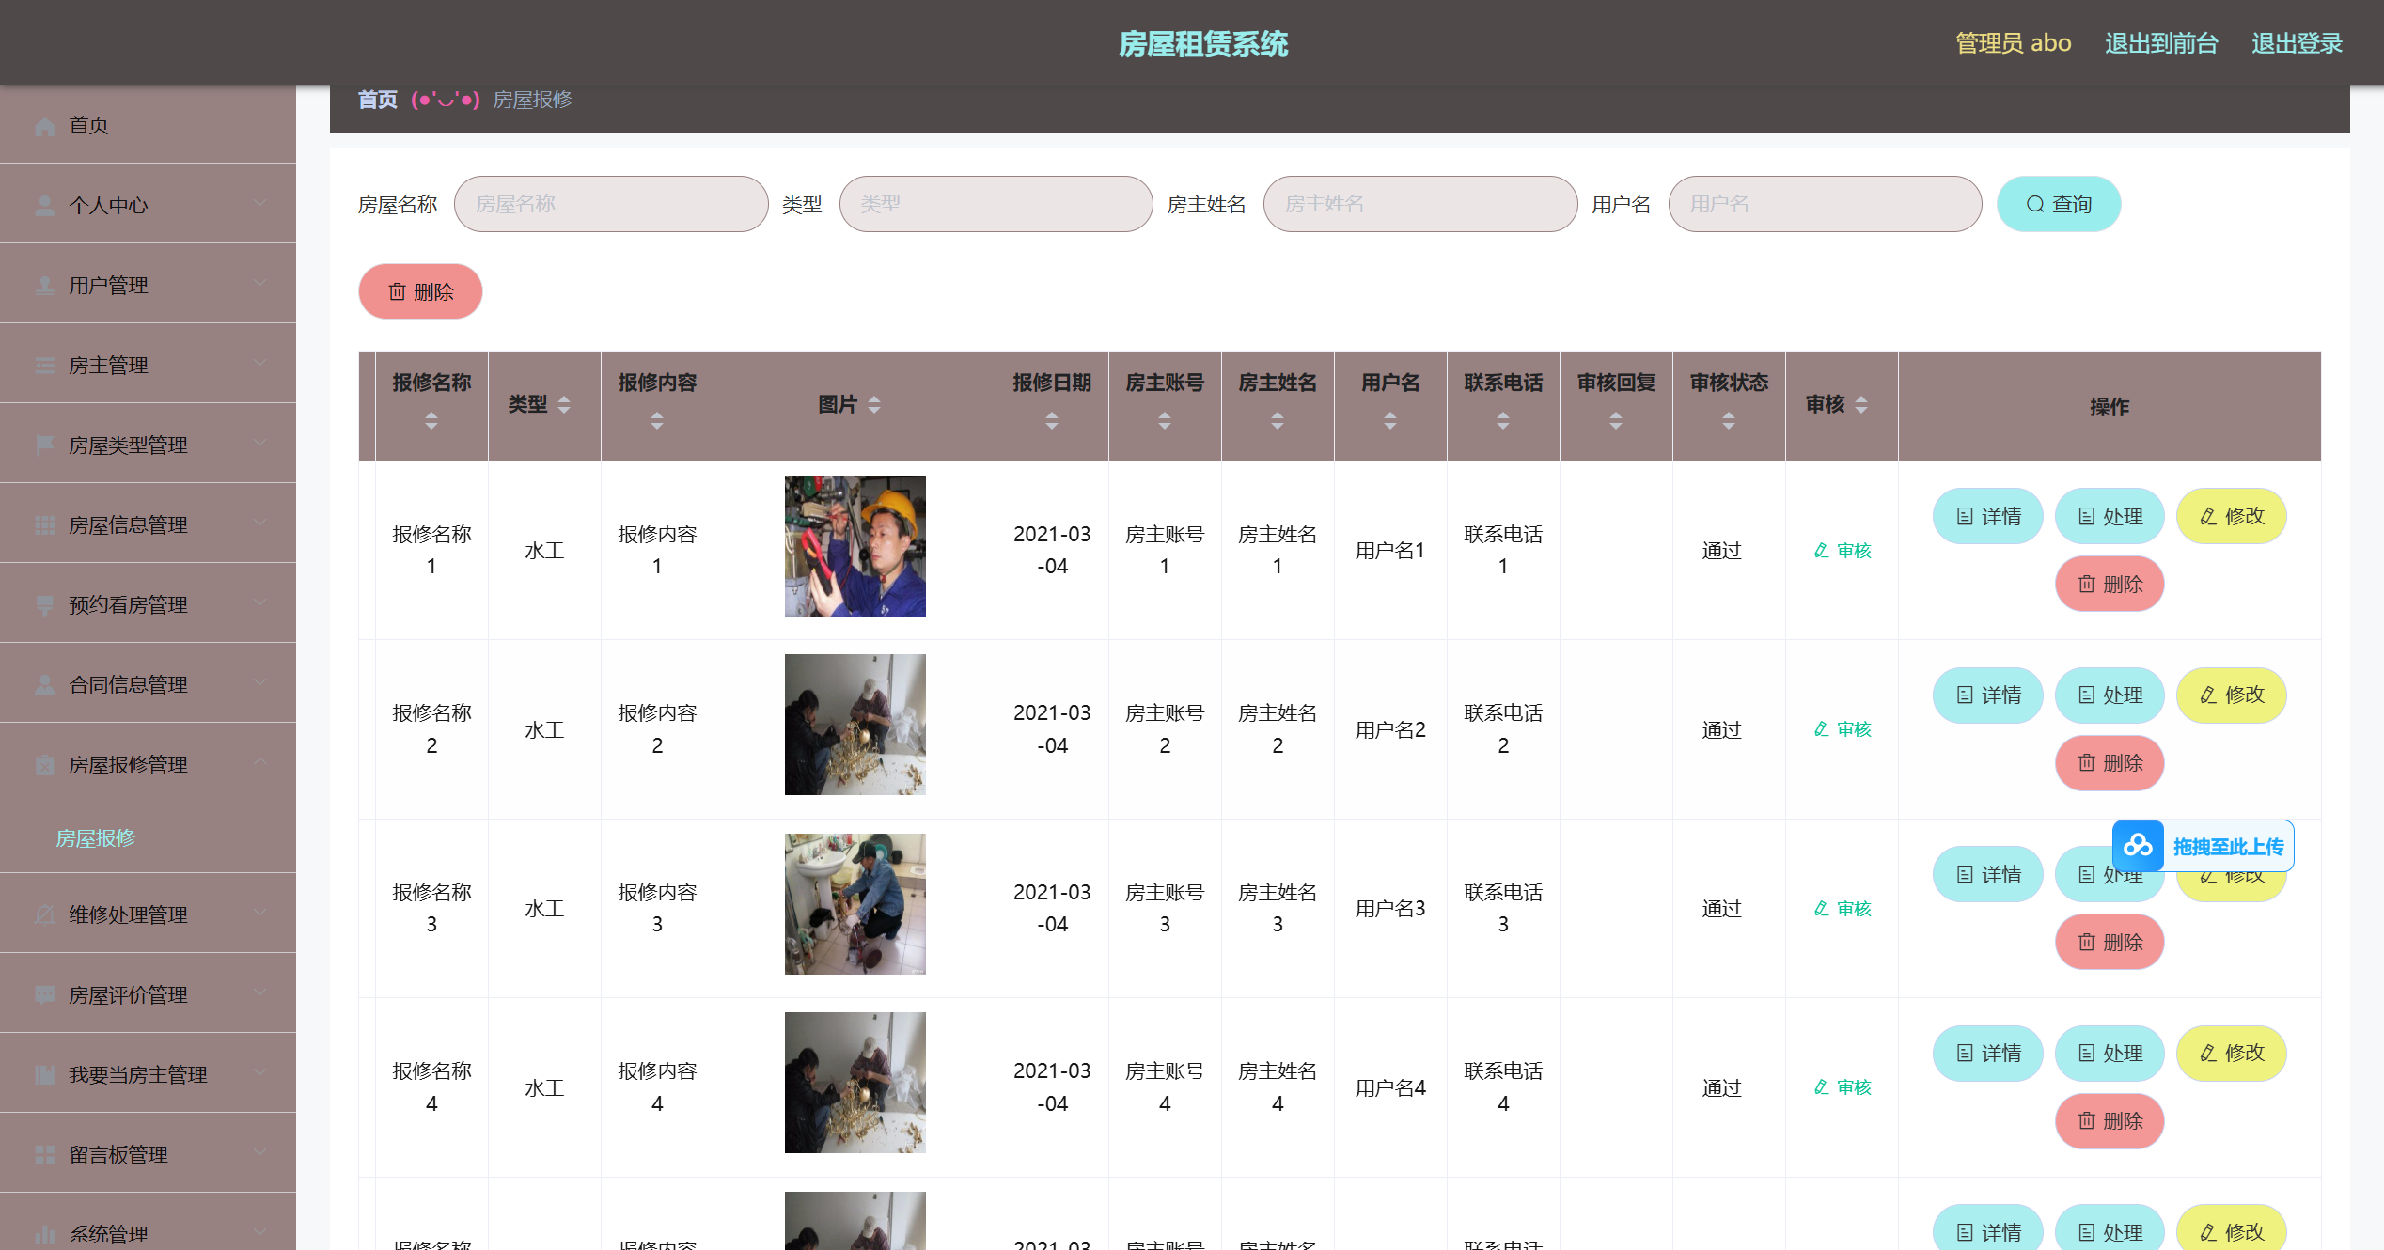This screenshot has width=2384, height=1250.
Task: Click 退出到前台 link in header
Action: click(x=2161, y=43)
